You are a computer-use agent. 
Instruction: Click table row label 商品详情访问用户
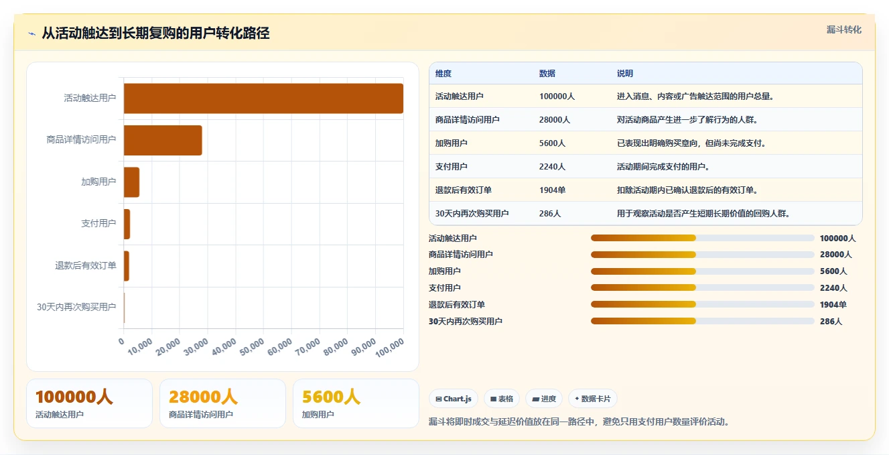click(468, 120)
